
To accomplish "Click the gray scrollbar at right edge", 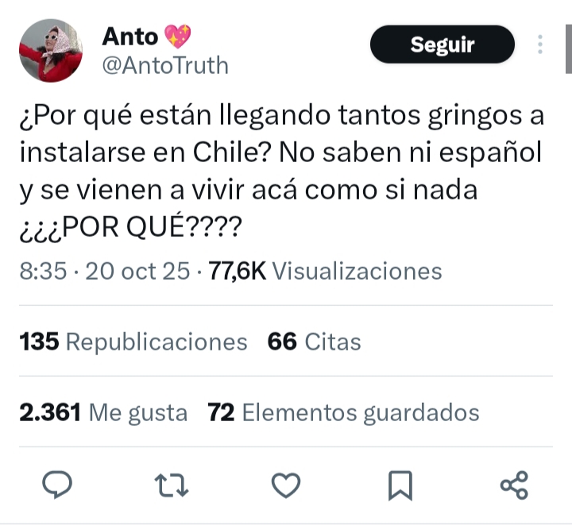I will [x=569, y=49].
